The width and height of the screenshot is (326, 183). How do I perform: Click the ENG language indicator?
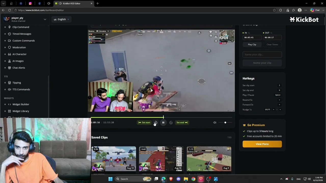pos(298,179)
